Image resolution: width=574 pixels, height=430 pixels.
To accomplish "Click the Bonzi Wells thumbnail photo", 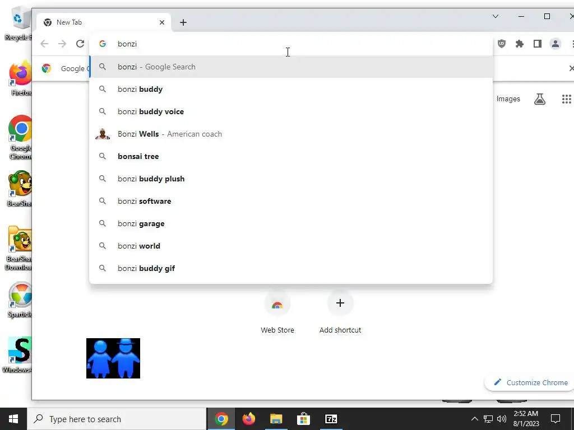I will [103, 134].
